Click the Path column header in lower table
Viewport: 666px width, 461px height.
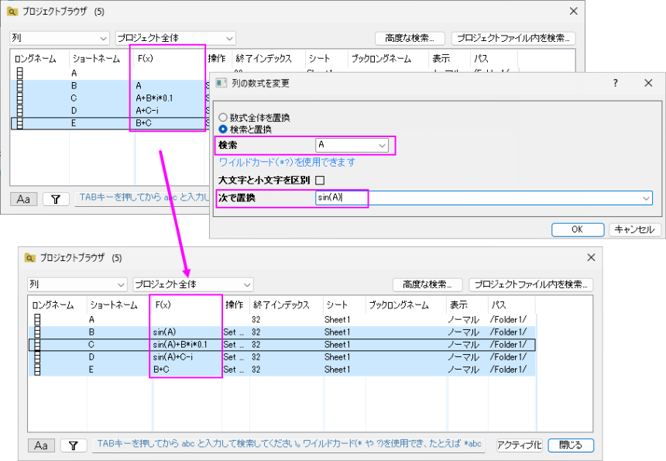pos(511,304)
